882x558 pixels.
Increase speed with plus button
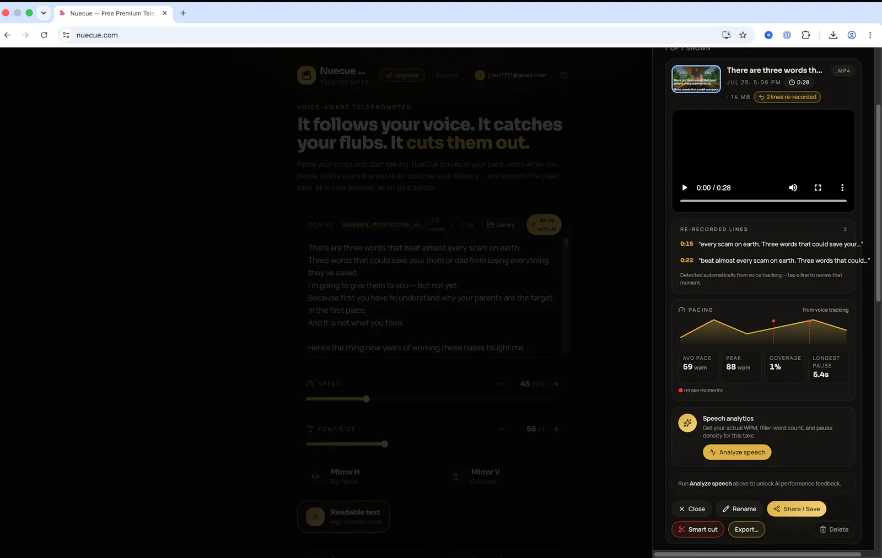(x=556, y=384)
